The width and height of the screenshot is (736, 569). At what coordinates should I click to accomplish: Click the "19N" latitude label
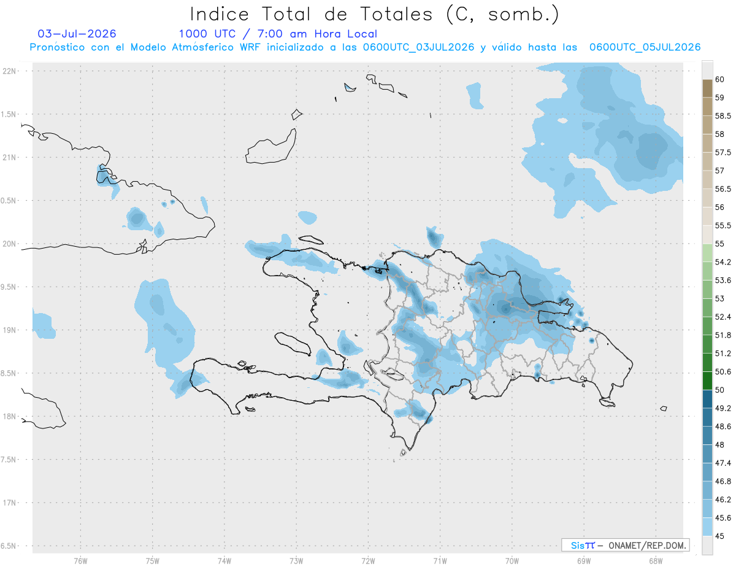pyautogui.click(x=10, y=330)
